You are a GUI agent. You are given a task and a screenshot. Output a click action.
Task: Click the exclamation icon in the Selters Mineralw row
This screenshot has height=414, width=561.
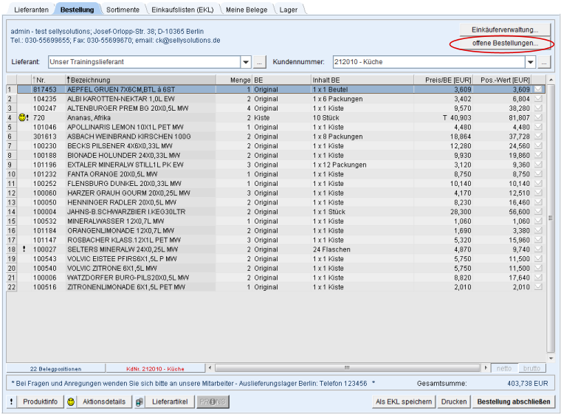coord(24,249)
